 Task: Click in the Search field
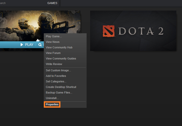click(x=20, y=3)
